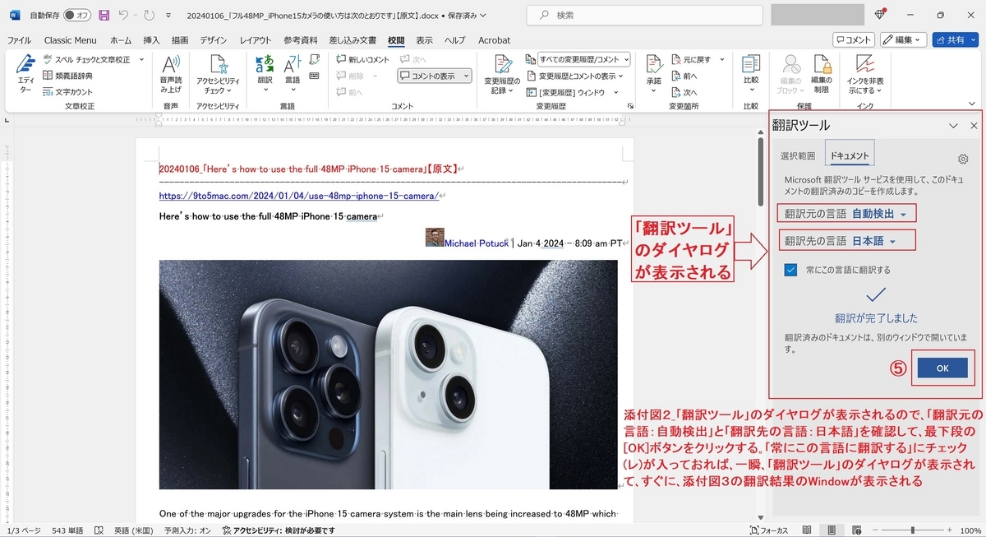
Task: Click the OK button in translator pane
Action: tap(942, 368)
